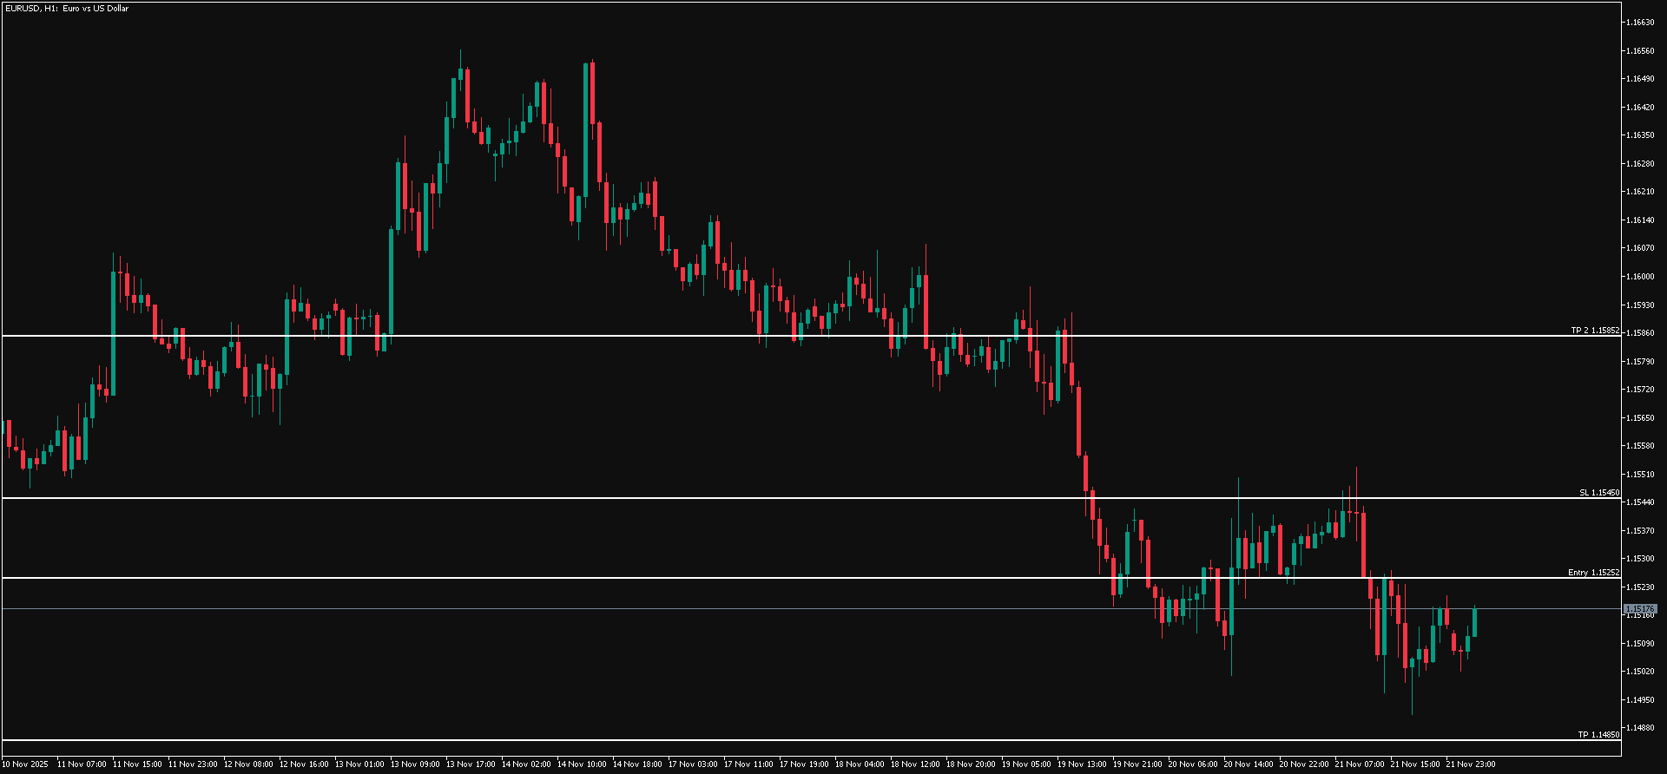Click the chart title EURUSD, H1
The height and width of the screenshot is (774, 1667).
click(66, 9)
